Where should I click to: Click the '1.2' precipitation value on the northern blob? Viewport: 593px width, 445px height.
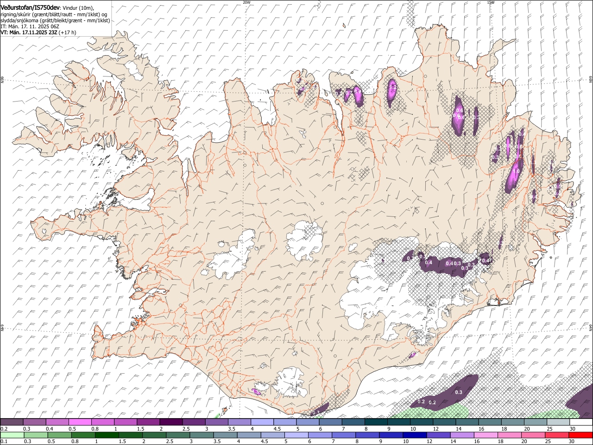[393, 87]
